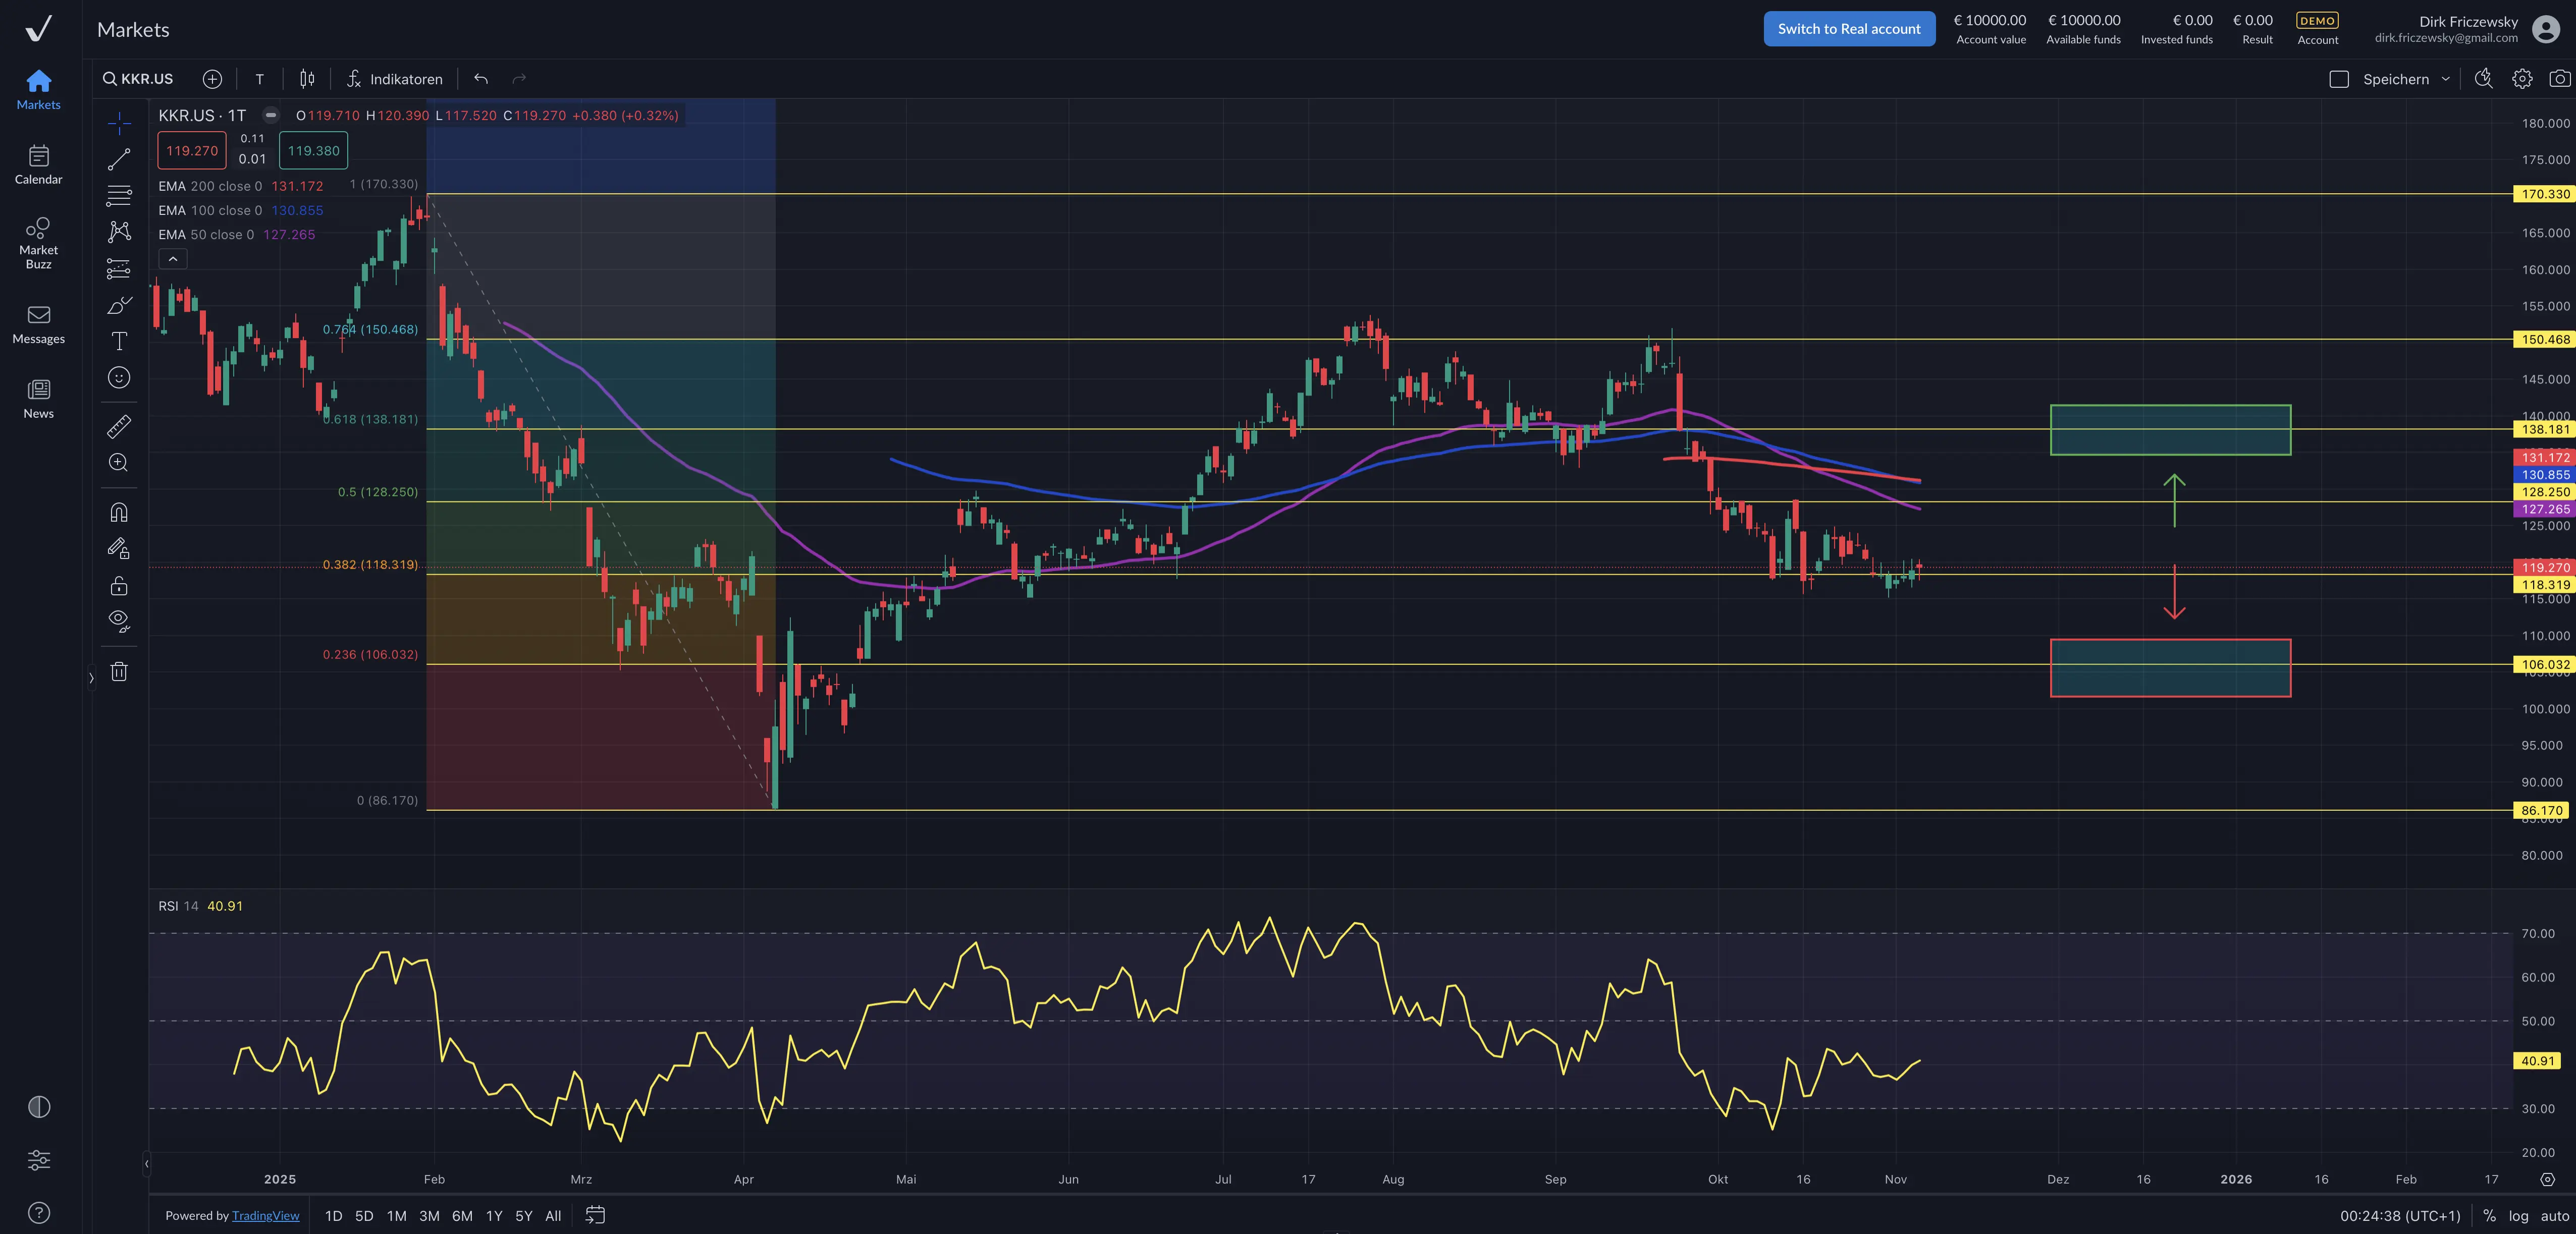
Task: Select the 3M time range
Action: pyautogui.click(x=429, y=1216)
